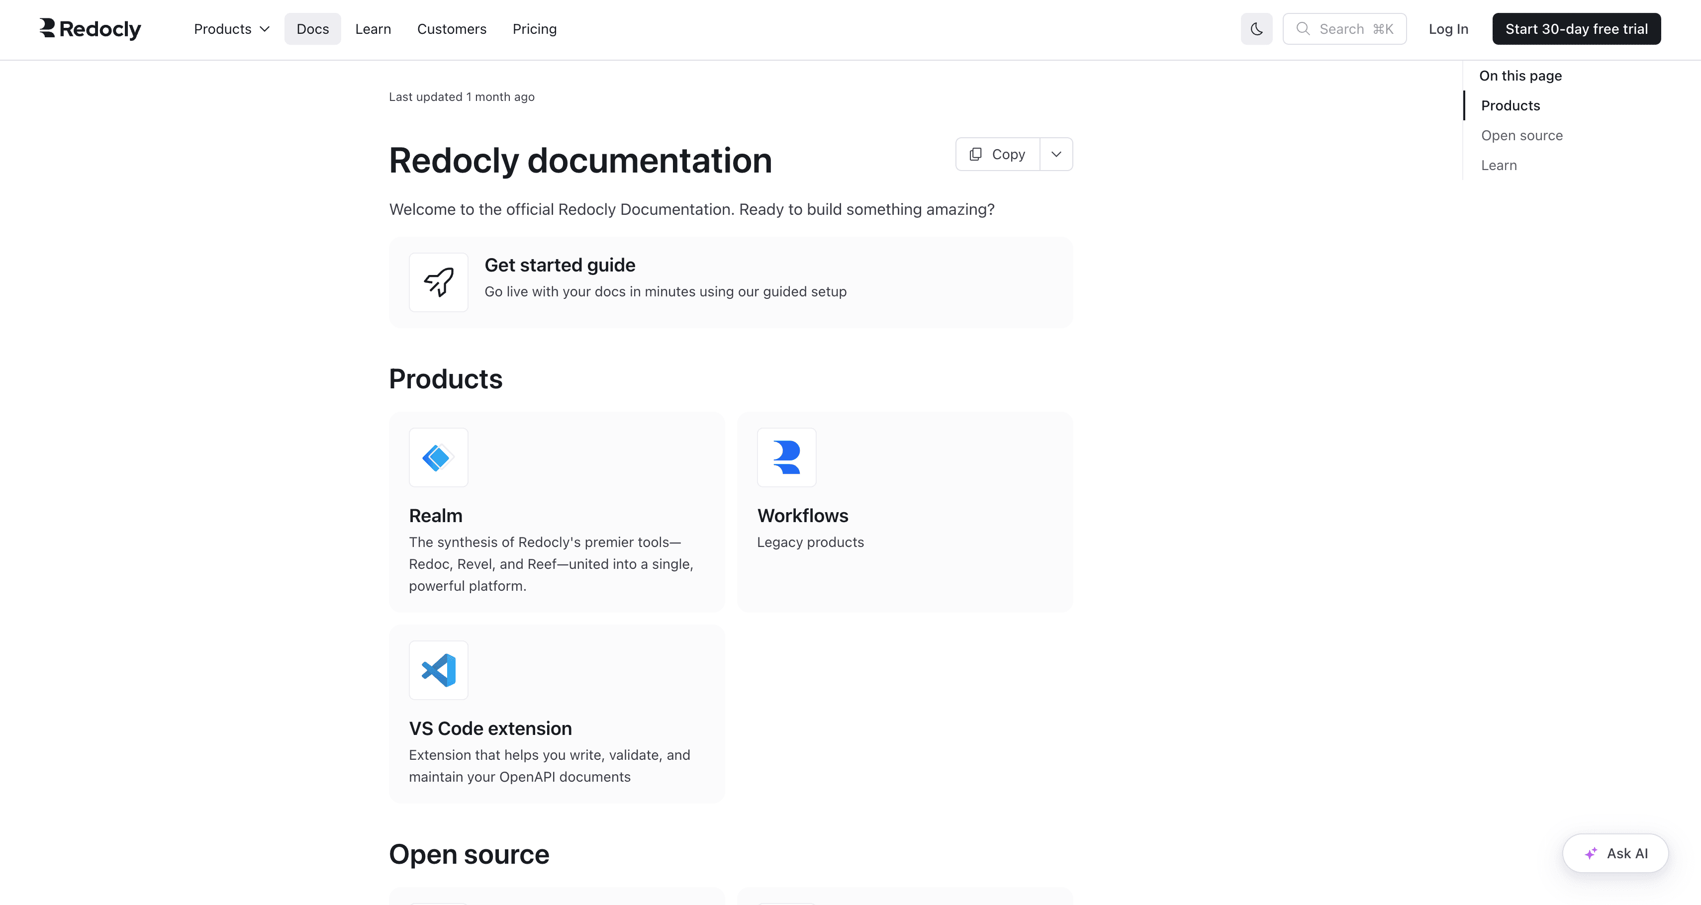Click the 'Redocly documentation' heading

tap(580, 161)
